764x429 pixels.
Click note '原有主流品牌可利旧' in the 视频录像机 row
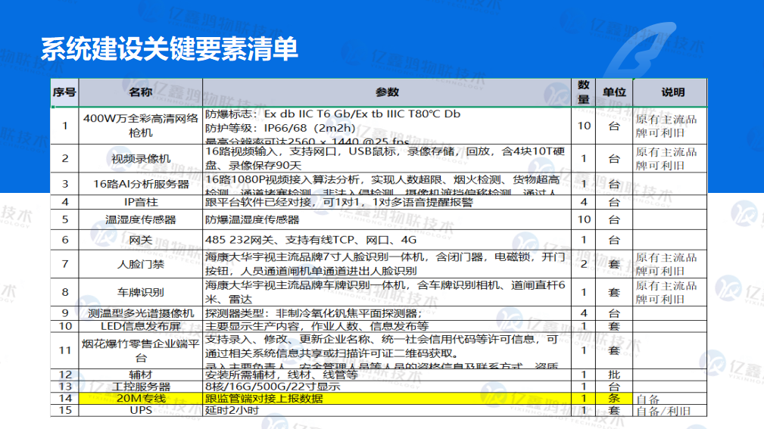(666, 159)
